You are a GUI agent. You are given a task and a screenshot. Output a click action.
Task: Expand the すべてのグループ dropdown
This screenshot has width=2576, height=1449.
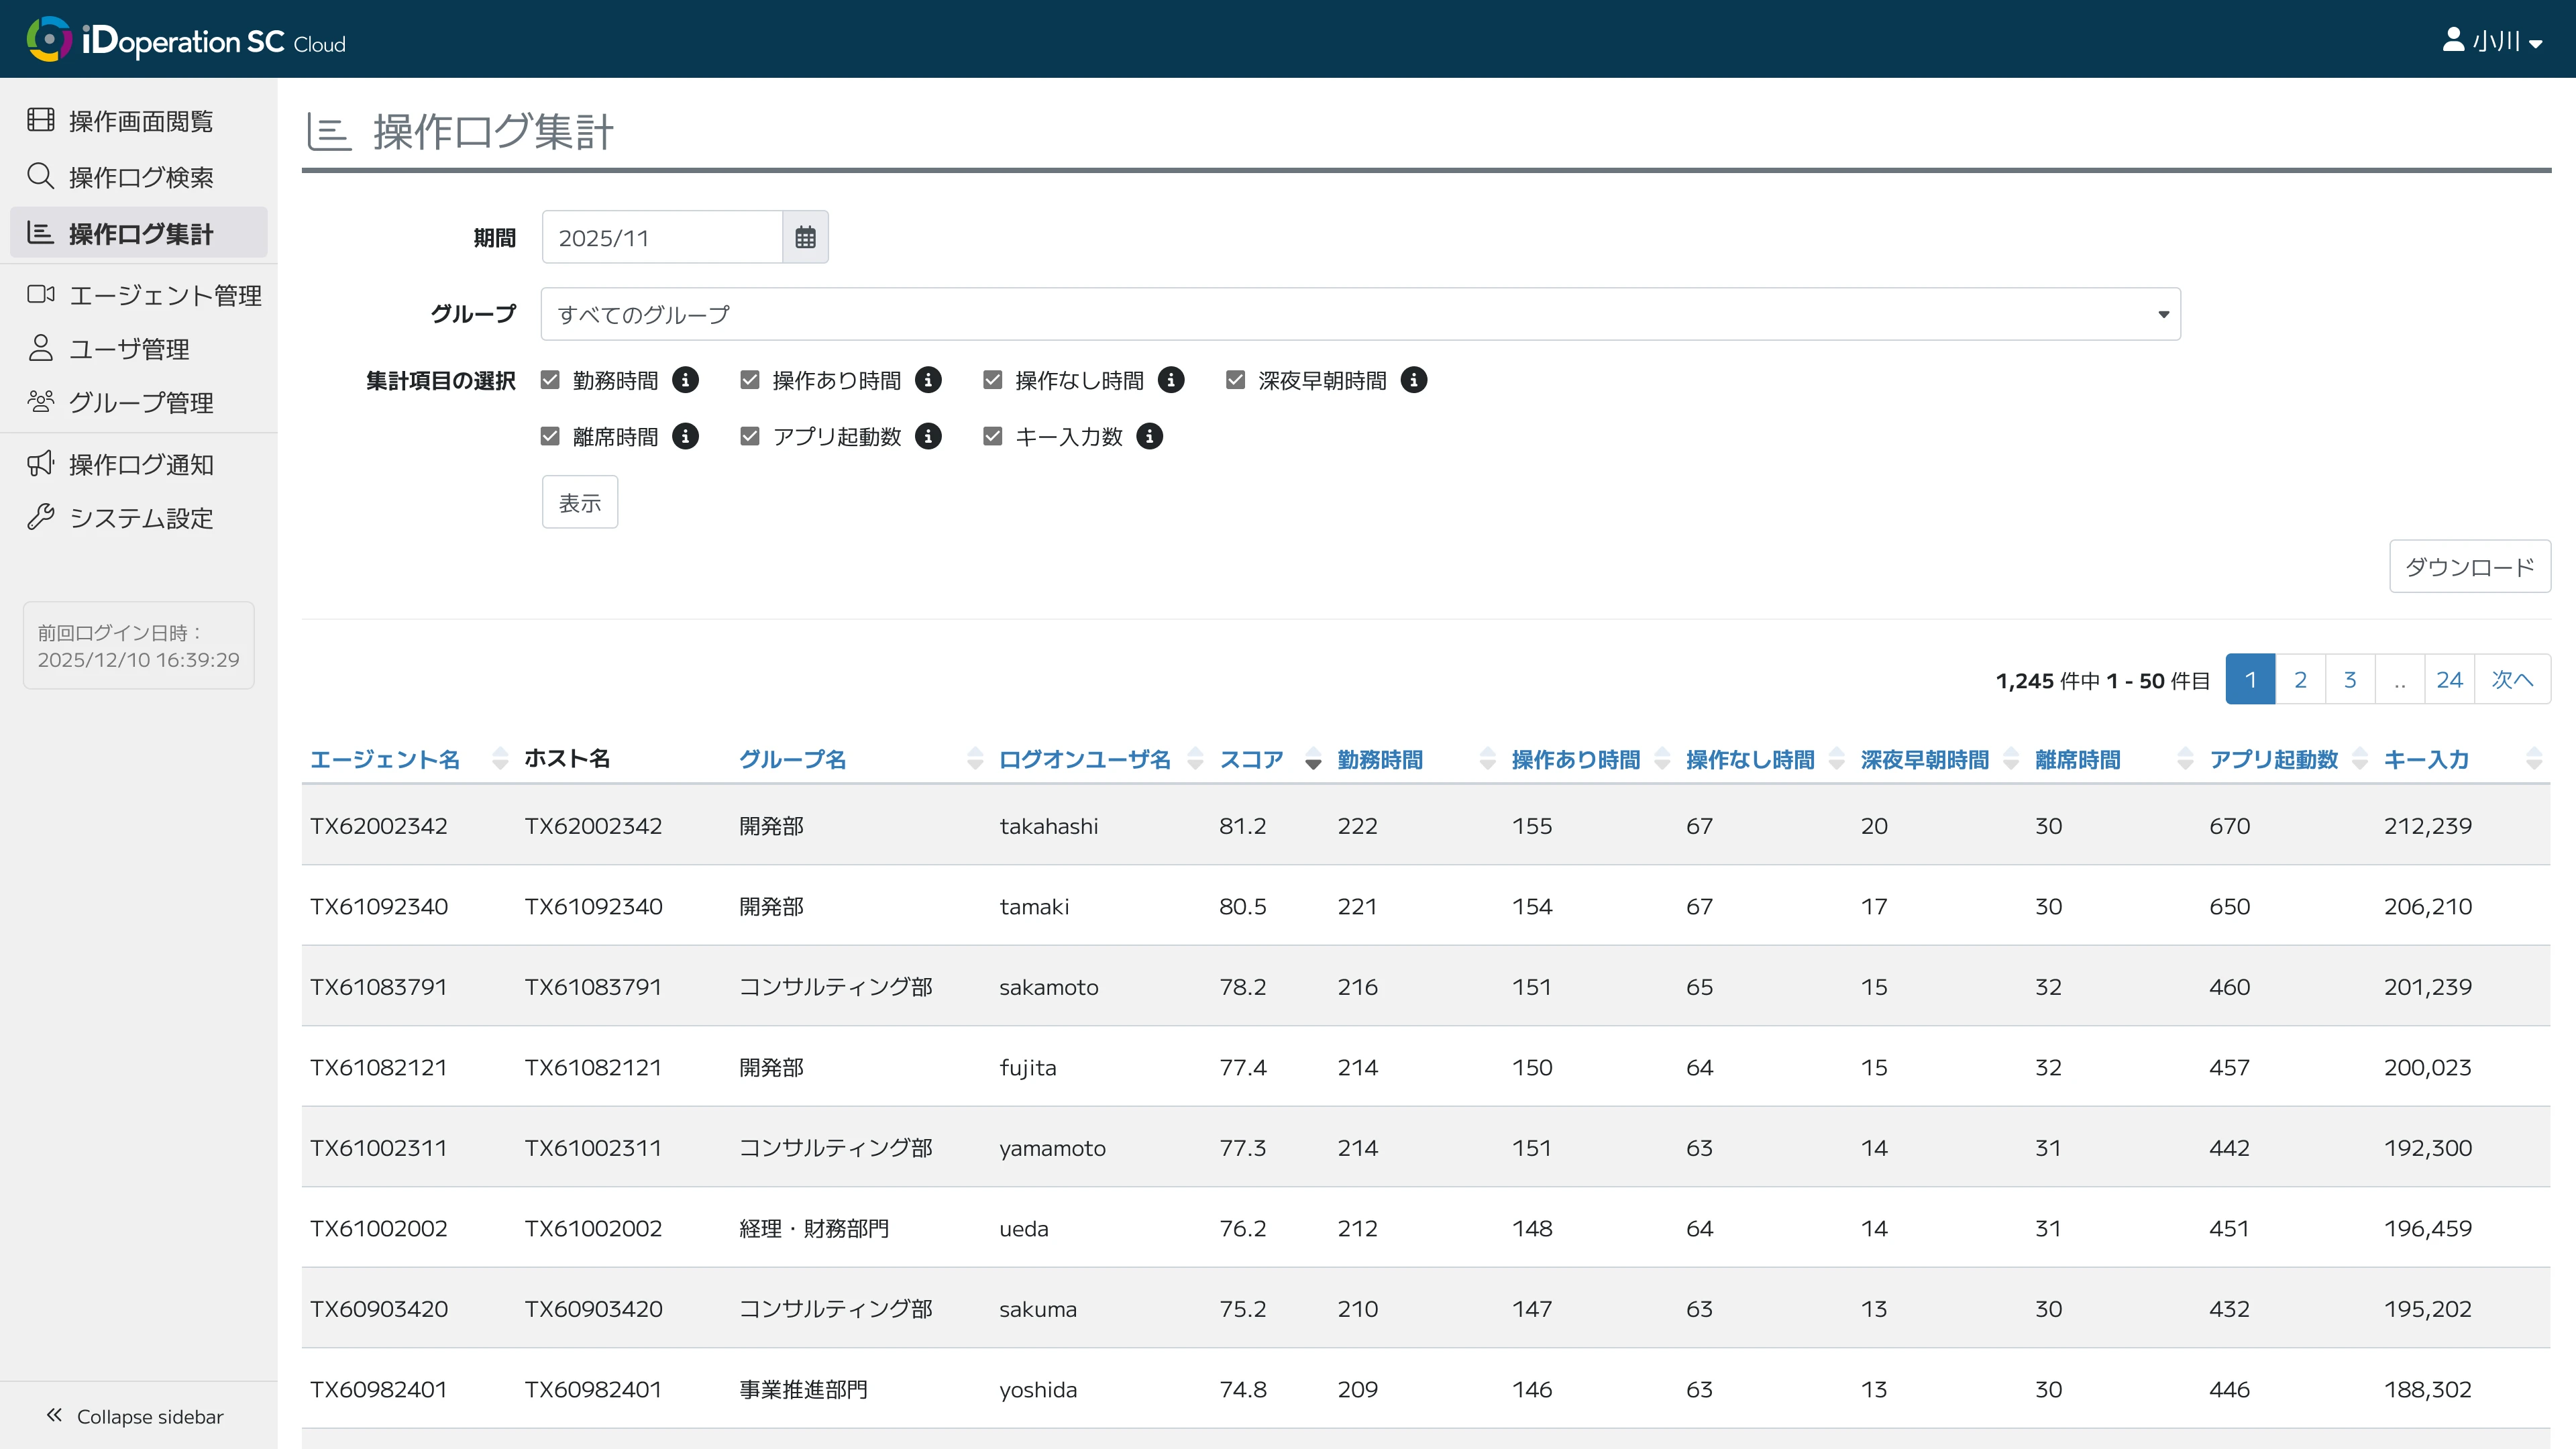tap(1360, 314)
